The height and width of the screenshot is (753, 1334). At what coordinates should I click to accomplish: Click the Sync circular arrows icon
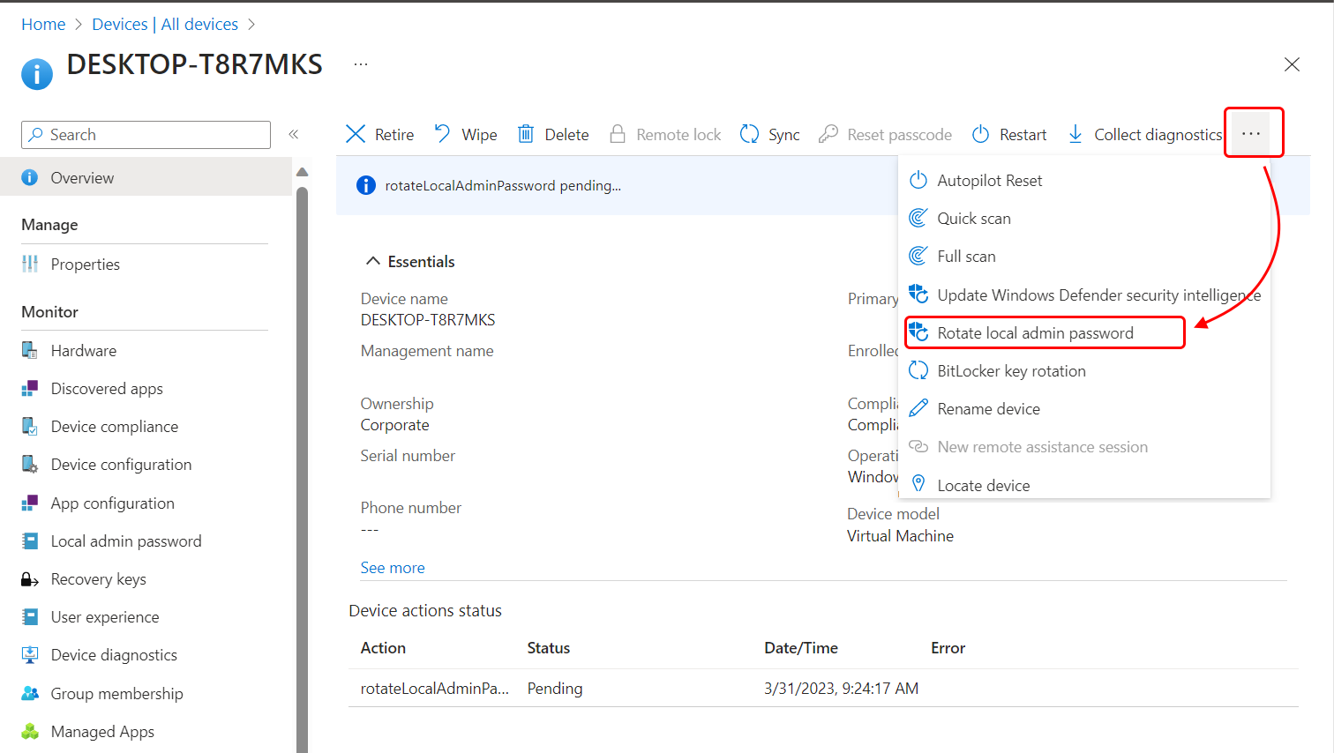point(749,134)
